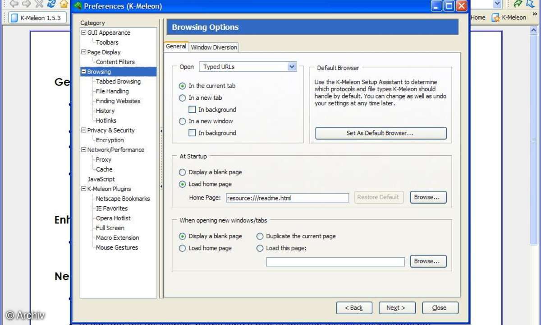Open the File Handling category

(x=112, y=91)
